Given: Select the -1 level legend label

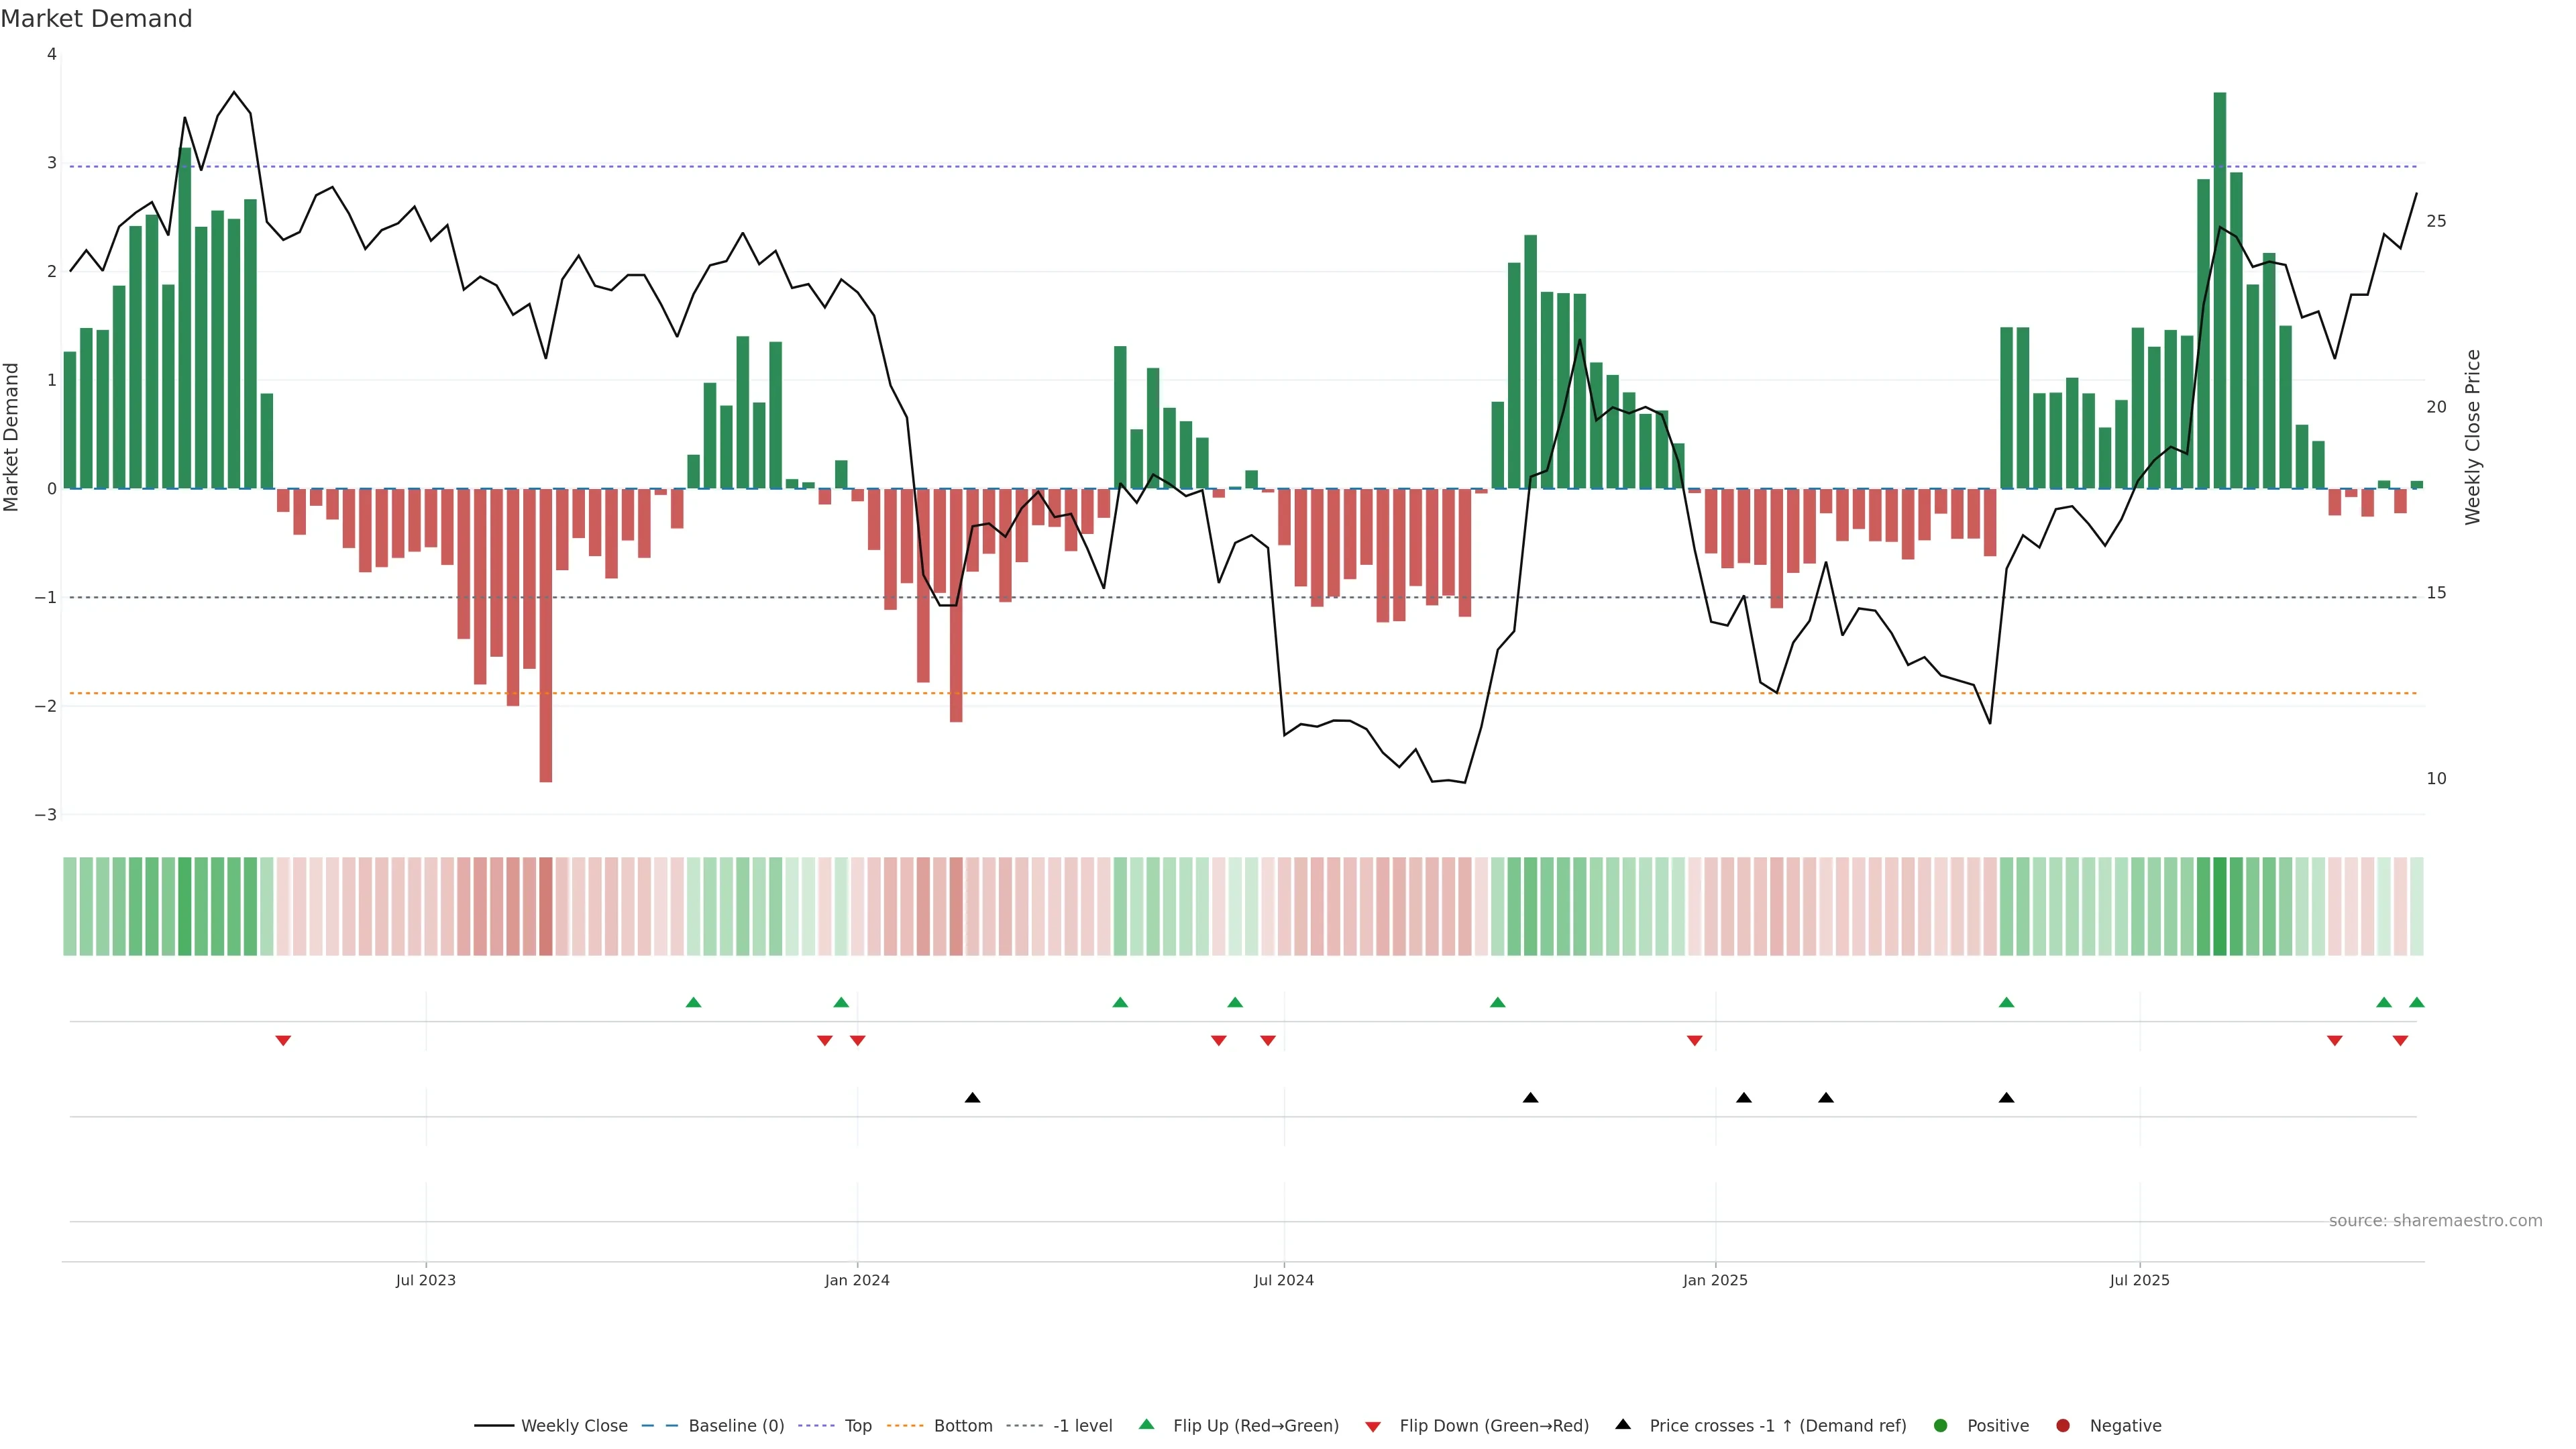Looking at the screenshot, I should pos(1082,1426).
